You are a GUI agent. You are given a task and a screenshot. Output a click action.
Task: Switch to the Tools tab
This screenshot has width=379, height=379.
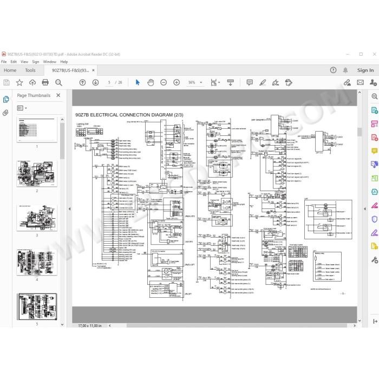coord(30,70)
